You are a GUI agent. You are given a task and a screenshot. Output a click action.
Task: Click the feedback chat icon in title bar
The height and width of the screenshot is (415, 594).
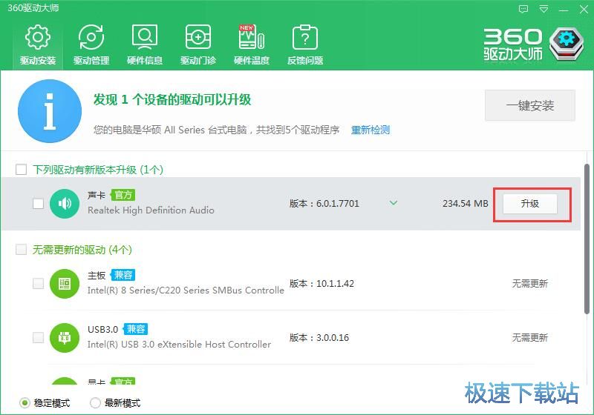[x=523, y=9]
